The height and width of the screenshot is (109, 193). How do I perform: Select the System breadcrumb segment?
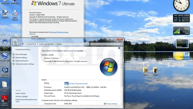59,44
